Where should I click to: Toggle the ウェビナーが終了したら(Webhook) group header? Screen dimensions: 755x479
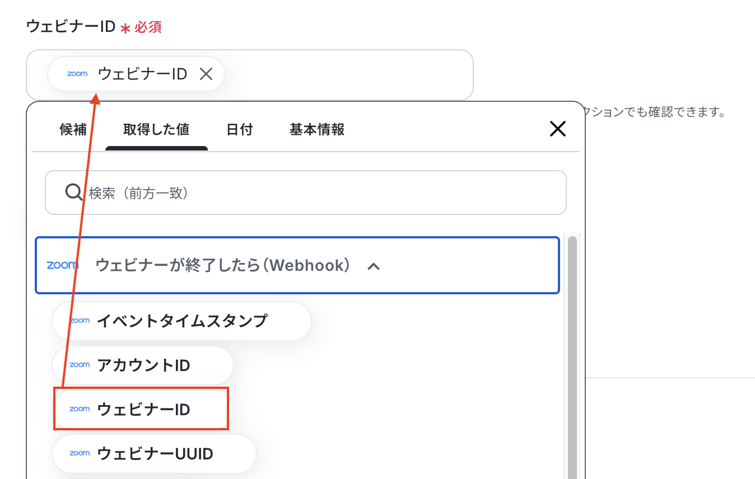[x=297, y=265]
